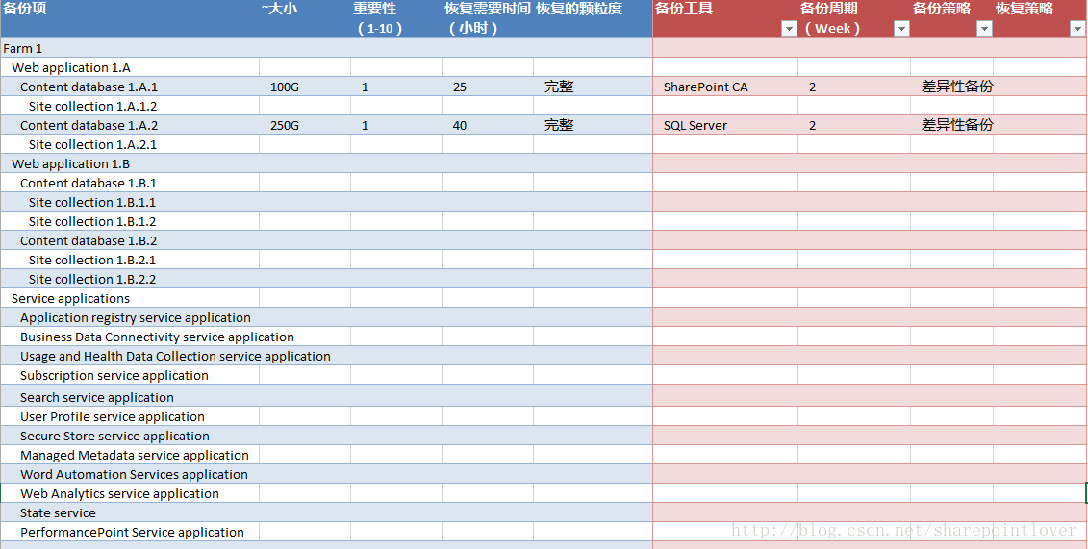Click the Service applications cell

(x=130, y=298)
